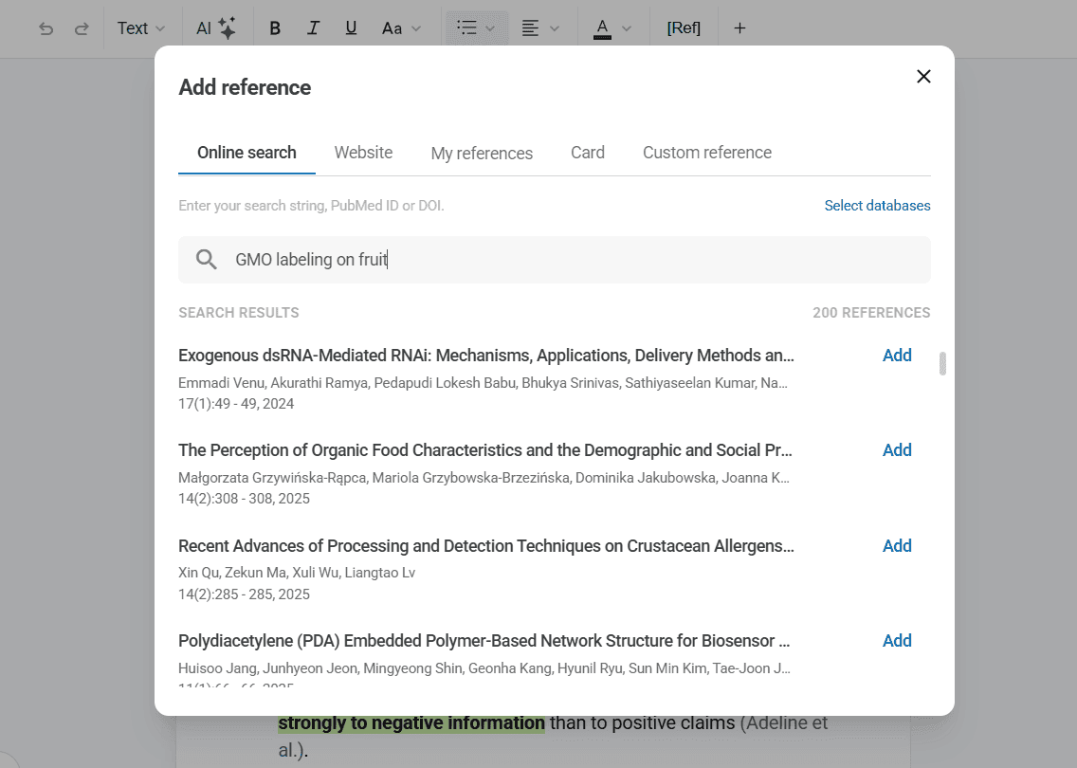This screenshot has width=1077, height=768.
Task: Click the redo arrow icon
Action: 82,28
